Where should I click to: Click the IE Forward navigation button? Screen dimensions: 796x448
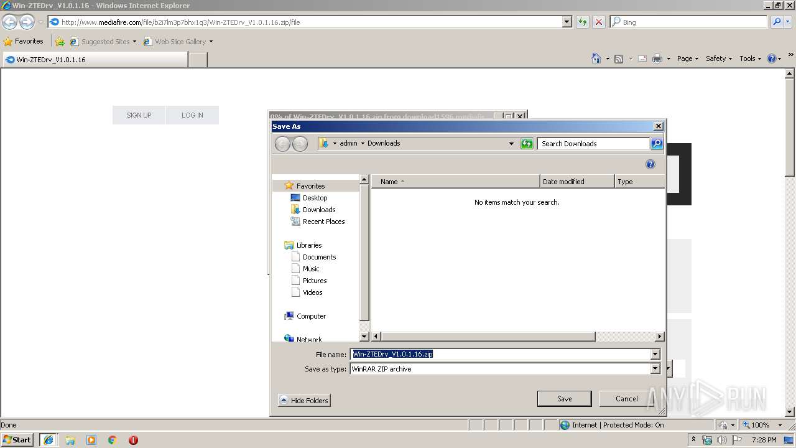click(27, 22)
